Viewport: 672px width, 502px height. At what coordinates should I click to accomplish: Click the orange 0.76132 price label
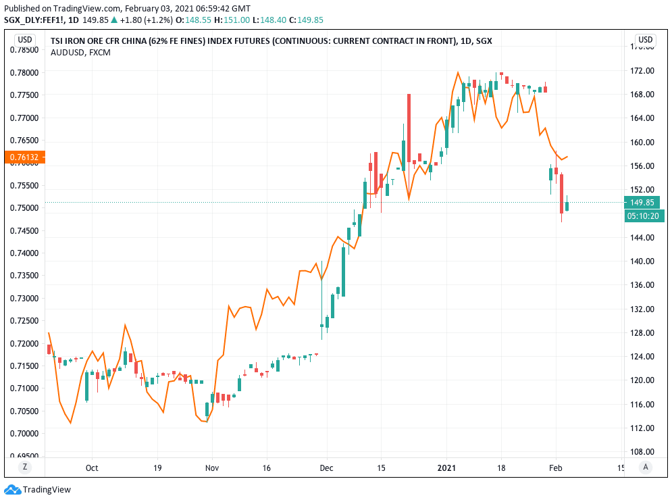24,157
